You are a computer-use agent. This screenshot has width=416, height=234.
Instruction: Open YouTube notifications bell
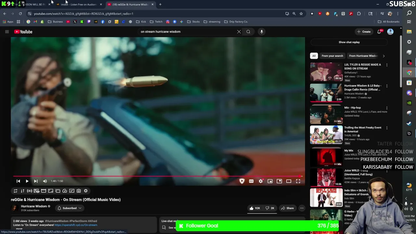point(379,32)
